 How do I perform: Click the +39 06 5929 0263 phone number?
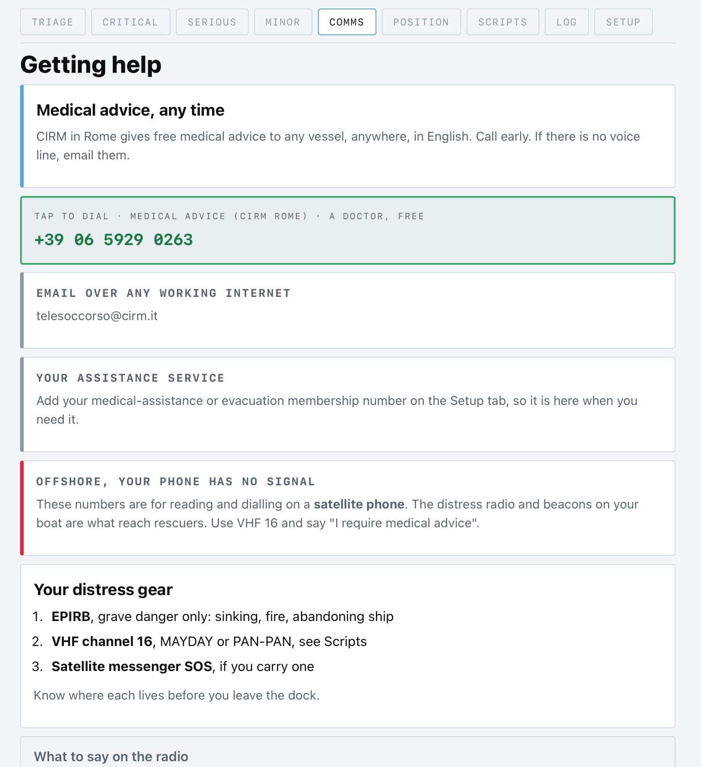pyautogui.click(x=114, y=240)
